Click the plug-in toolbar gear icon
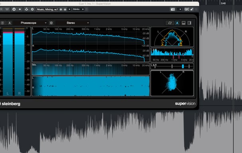 coord(32,10)
